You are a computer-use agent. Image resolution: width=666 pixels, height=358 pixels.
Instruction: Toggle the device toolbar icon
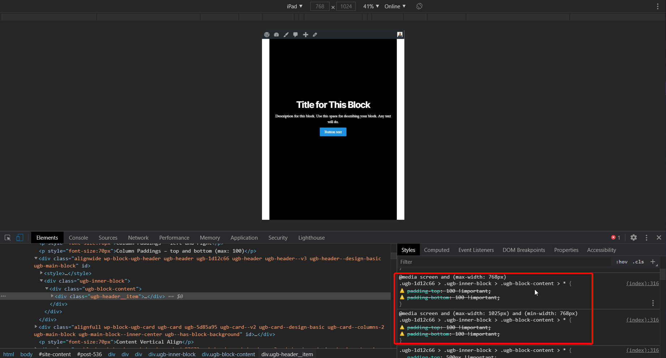[x=20, y=237]
